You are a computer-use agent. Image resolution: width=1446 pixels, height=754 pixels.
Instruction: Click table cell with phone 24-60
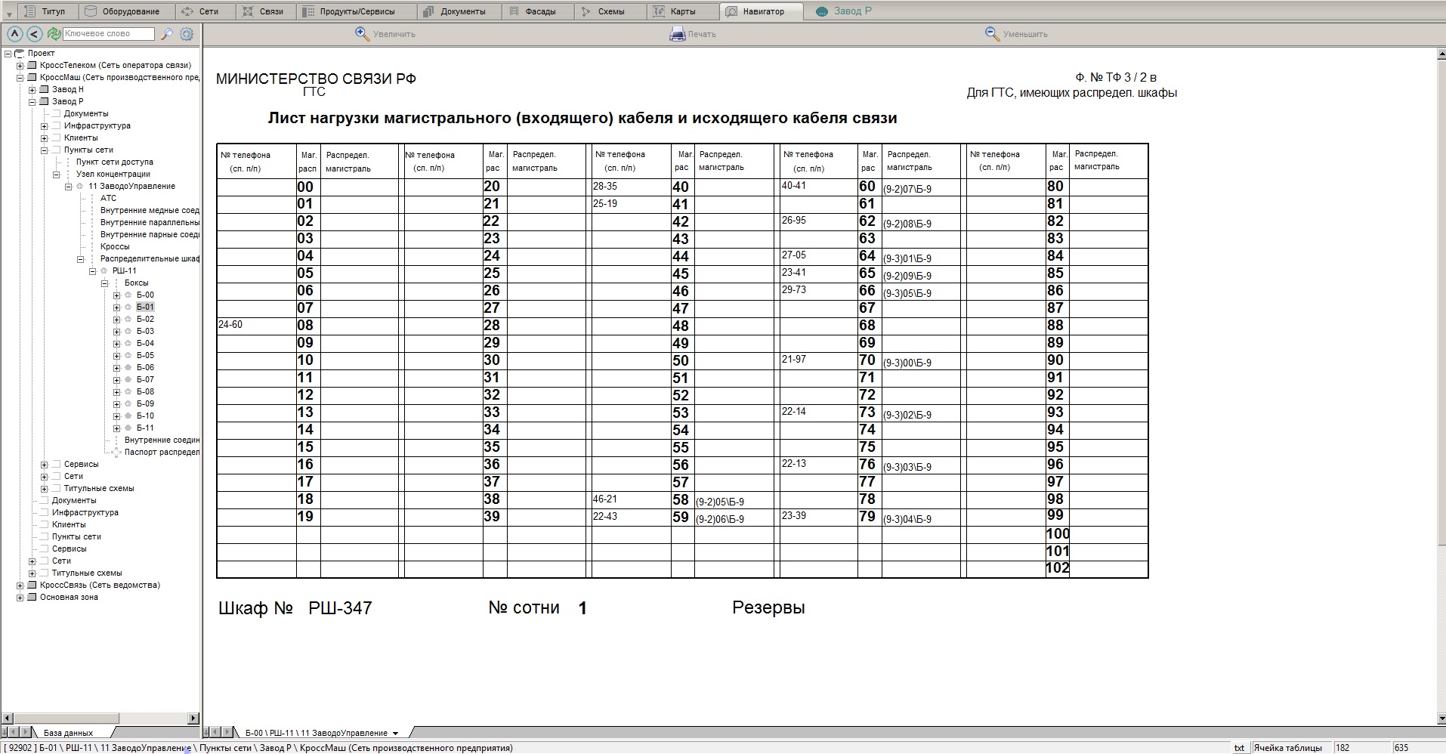[256, 326]
